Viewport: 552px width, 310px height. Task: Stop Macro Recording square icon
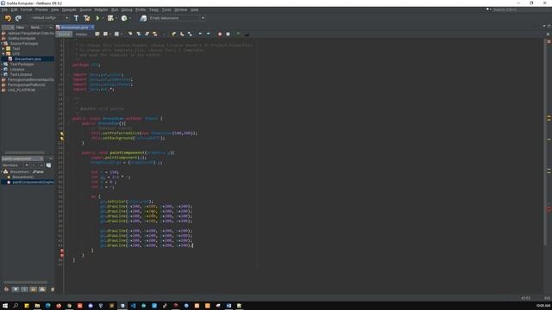(228, 34)
